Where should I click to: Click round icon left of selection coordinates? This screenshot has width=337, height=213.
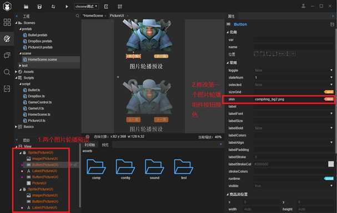88,137
